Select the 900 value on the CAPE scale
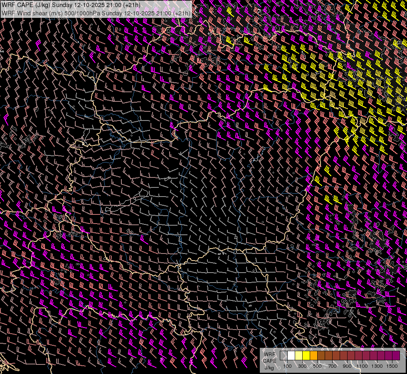 click(x=347, y=366)
